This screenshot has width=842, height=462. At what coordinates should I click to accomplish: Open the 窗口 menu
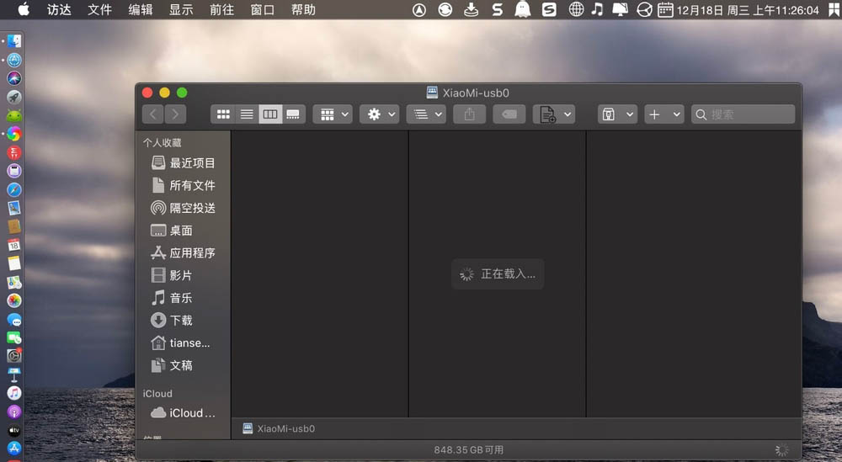pyautogui.click(x=263, y=9)
